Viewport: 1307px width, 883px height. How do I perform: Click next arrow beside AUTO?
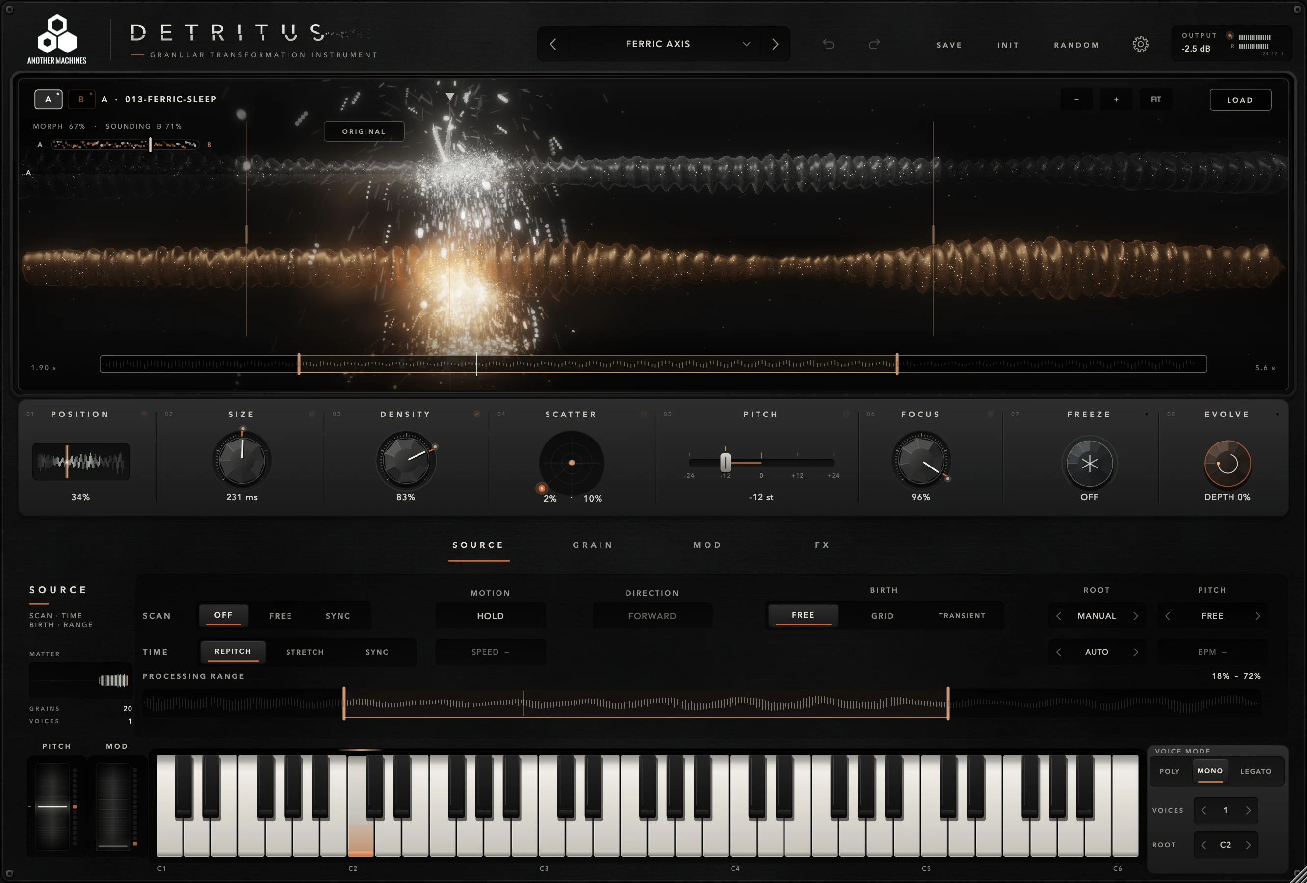click(x=1135, y=652)
